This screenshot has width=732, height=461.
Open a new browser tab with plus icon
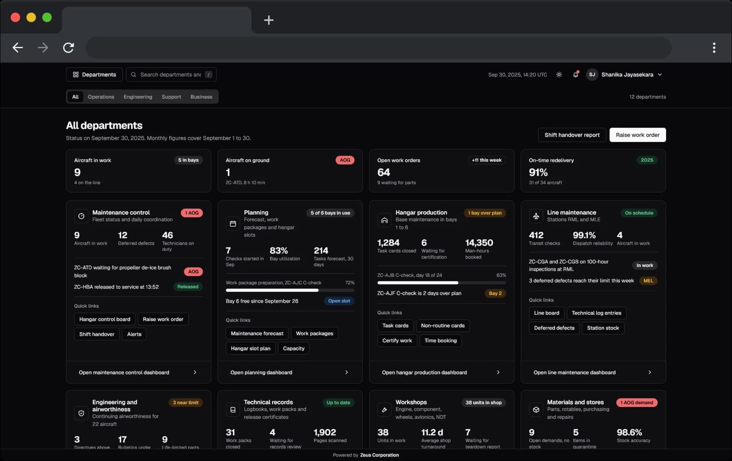269,20
